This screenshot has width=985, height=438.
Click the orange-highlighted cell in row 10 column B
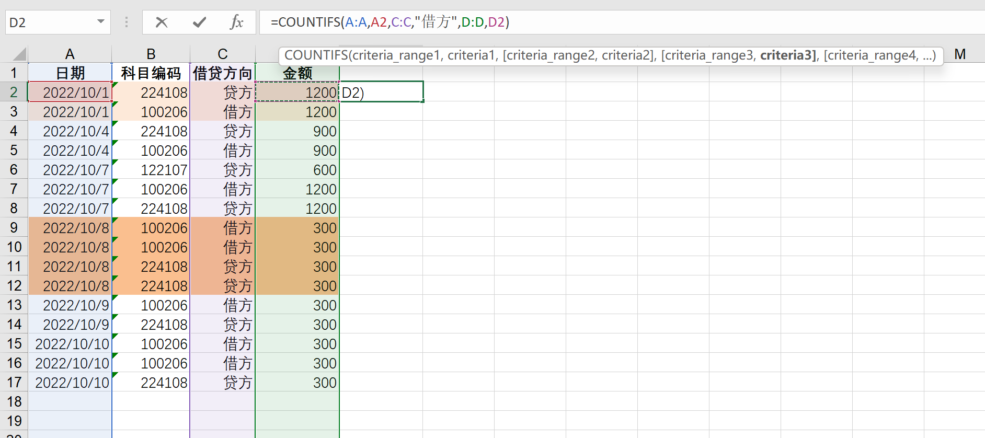coord(151,247)
